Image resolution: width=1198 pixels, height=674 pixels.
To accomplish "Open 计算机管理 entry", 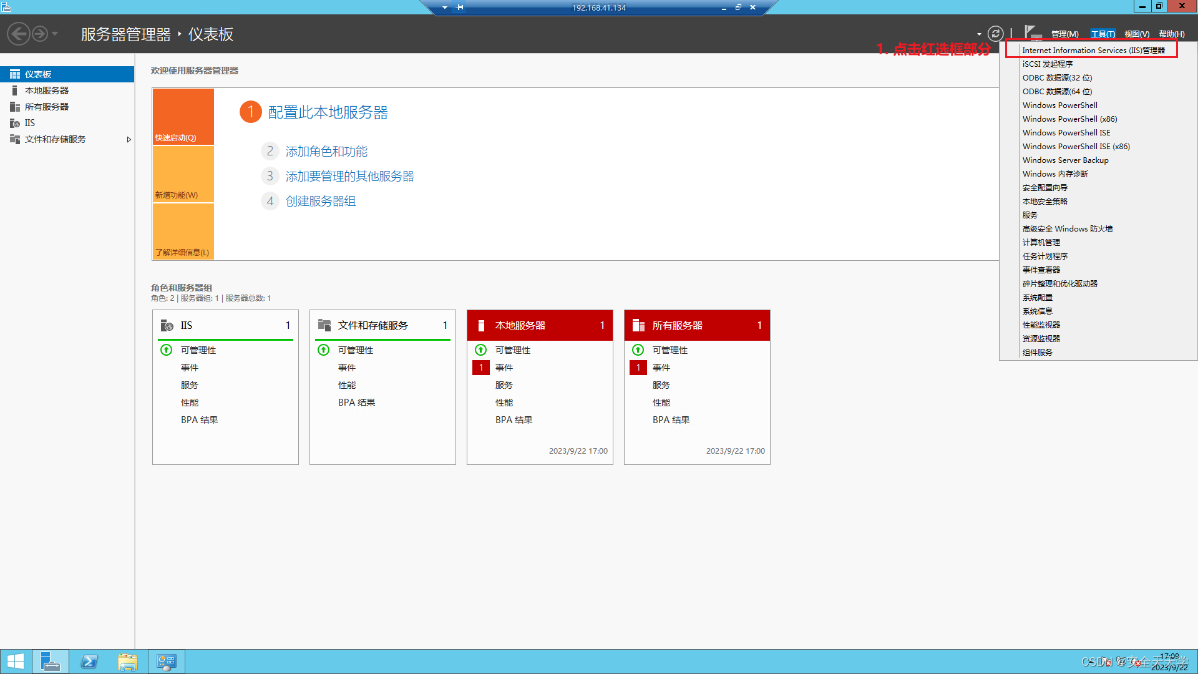I will [1041, 243].
